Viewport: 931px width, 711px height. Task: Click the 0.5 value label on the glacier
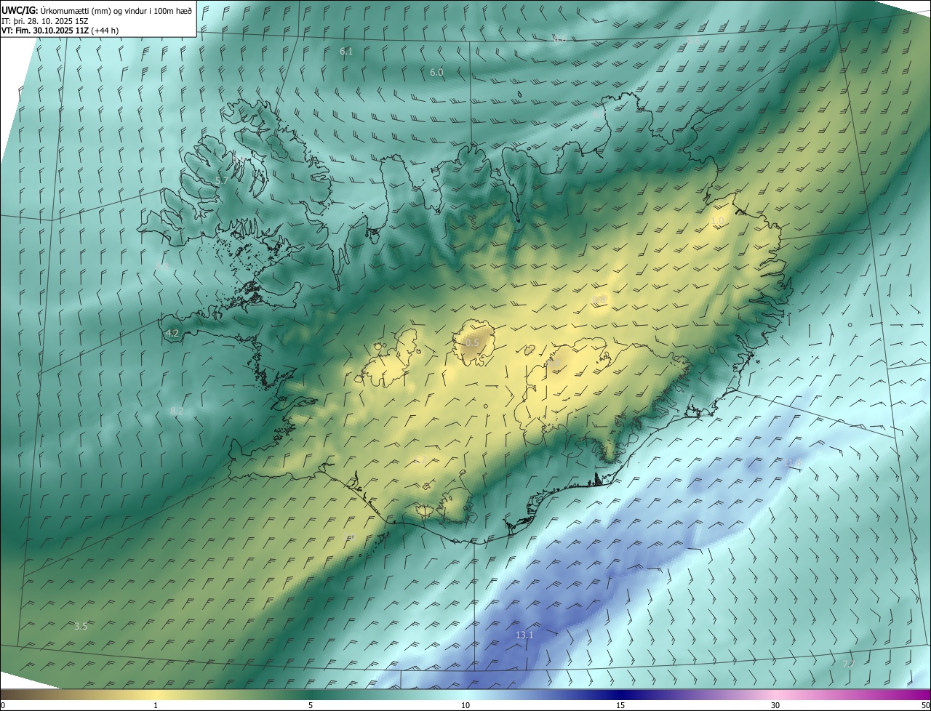[473, 342]
